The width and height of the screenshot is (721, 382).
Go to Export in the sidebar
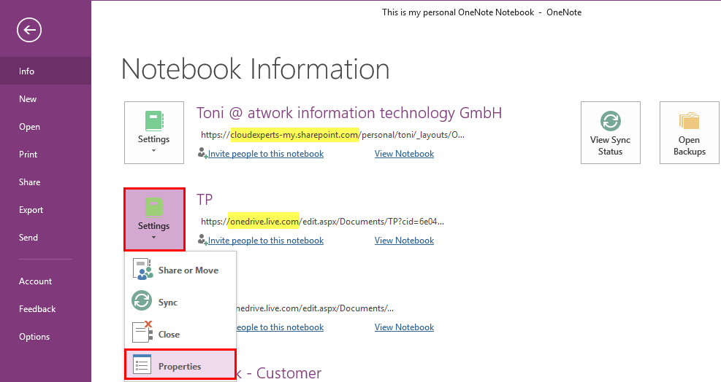[x=31, y=210]
